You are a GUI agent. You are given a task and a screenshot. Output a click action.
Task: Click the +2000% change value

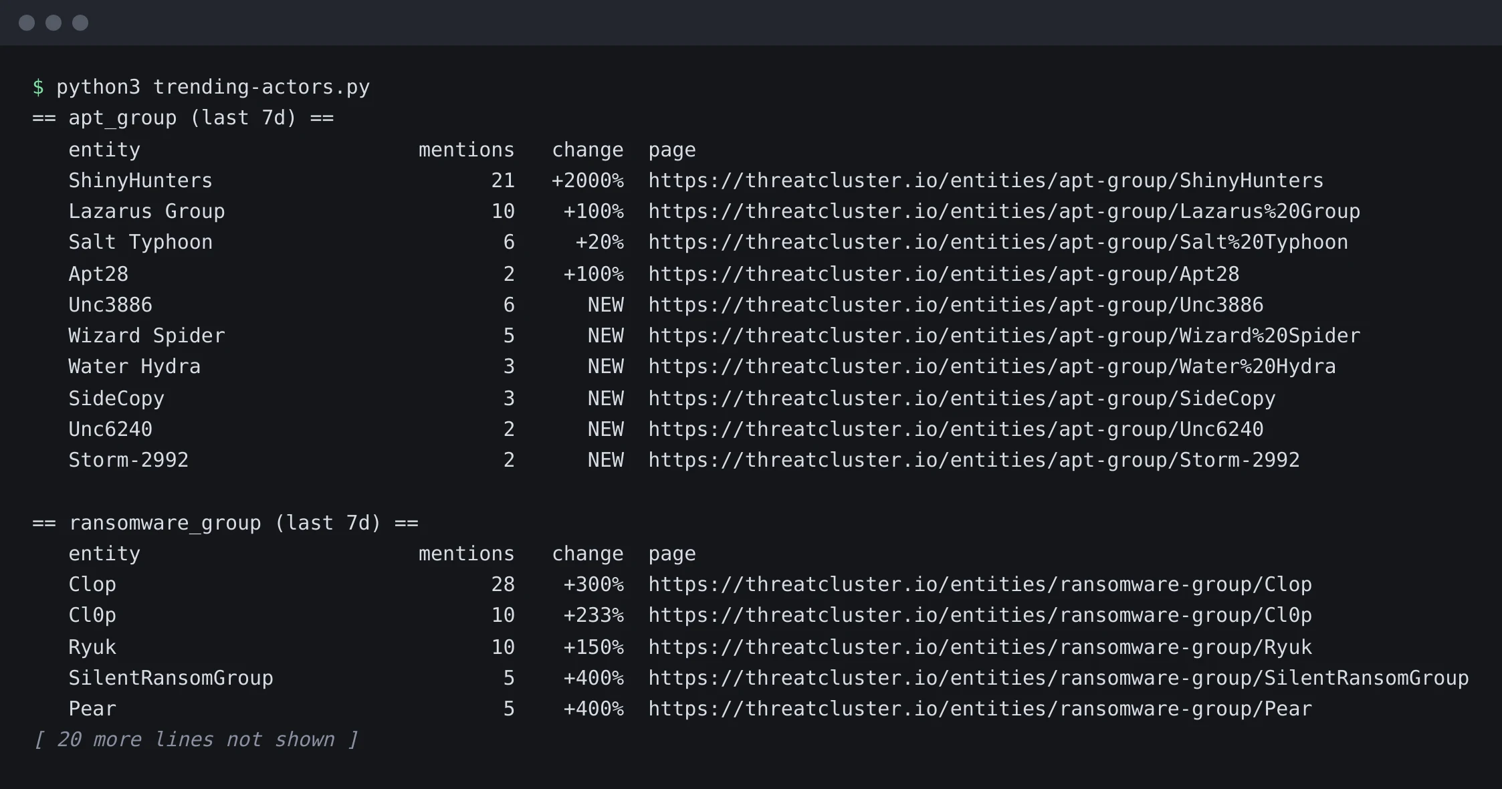point(587,181)
